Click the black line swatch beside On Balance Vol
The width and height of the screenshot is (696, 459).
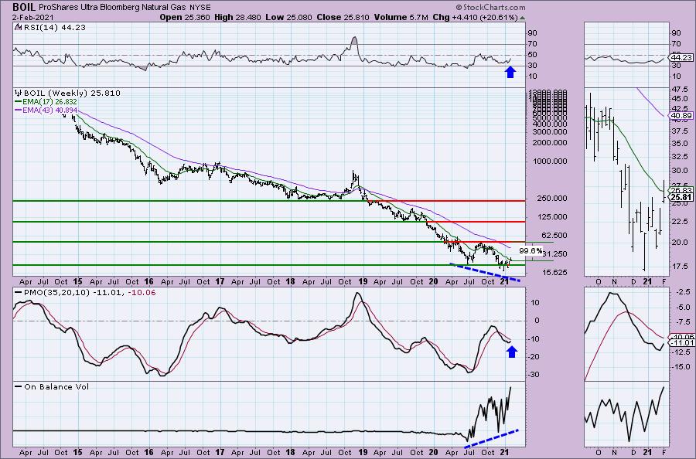(x=19, y=386)
